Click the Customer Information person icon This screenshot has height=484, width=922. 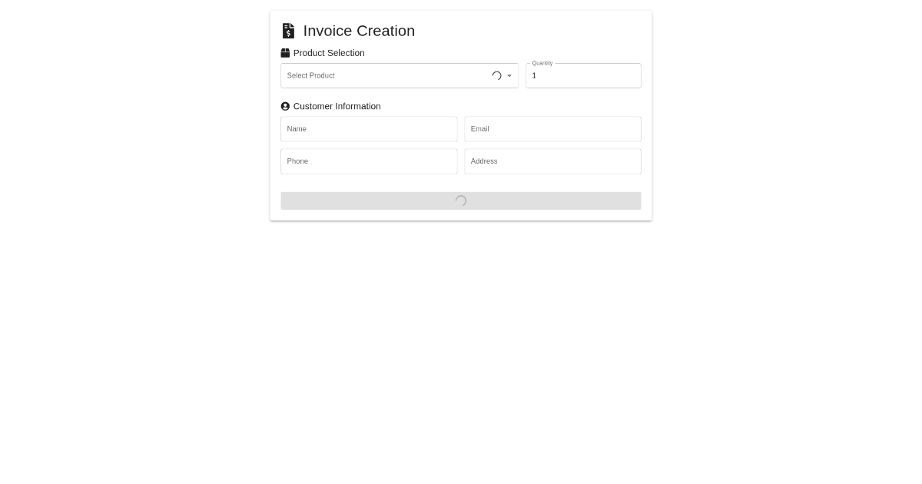tap(285, 106)
